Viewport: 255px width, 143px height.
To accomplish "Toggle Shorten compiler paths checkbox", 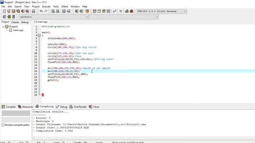I will click(x=3, y=125).
